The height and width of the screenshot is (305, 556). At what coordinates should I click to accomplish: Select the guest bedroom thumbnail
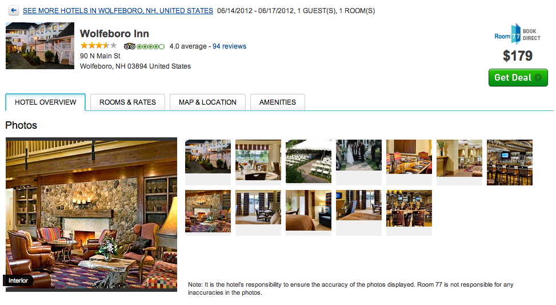click(x=309, y=210)
